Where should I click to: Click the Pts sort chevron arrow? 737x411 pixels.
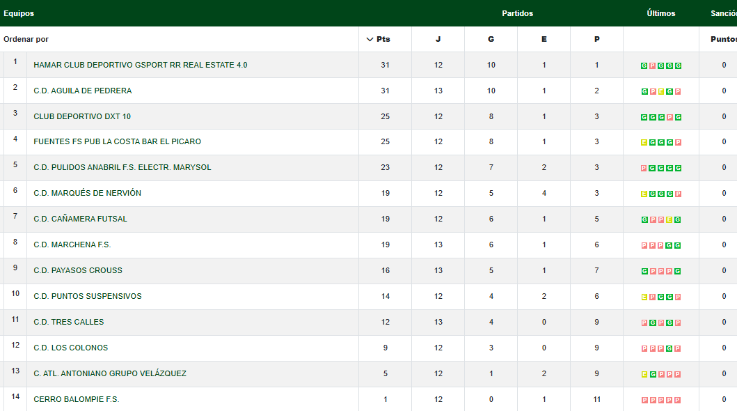pyautogui.click(x=370, y=39)
